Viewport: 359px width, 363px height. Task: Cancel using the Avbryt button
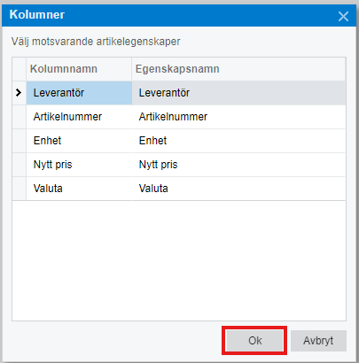click(318, 341)
